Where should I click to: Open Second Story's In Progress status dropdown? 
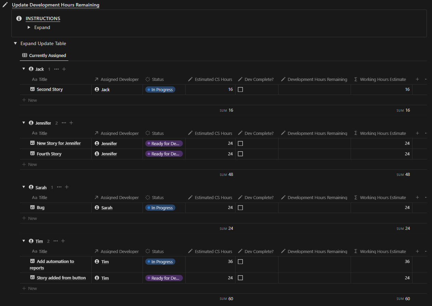click(160, 89)
